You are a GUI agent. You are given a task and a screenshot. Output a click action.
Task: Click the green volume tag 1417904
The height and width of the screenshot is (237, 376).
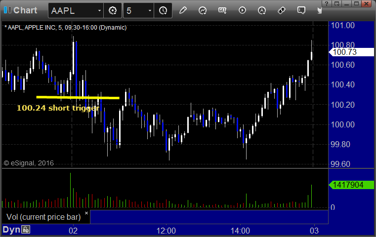point(351,185)
